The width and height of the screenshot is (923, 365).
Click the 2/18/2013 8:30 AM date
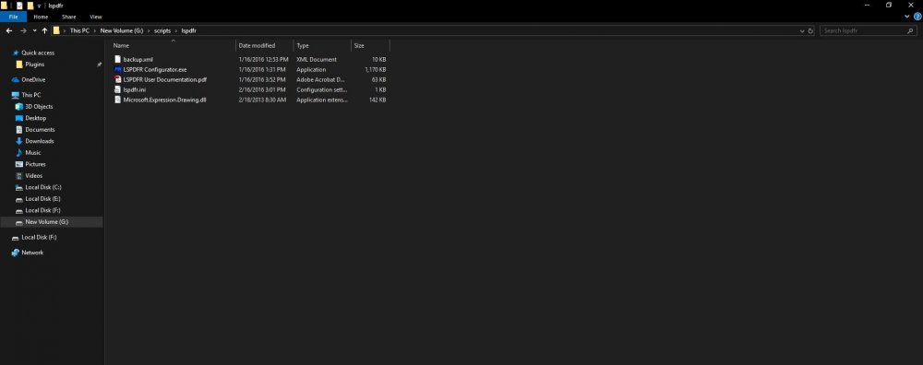click(262, 100)
